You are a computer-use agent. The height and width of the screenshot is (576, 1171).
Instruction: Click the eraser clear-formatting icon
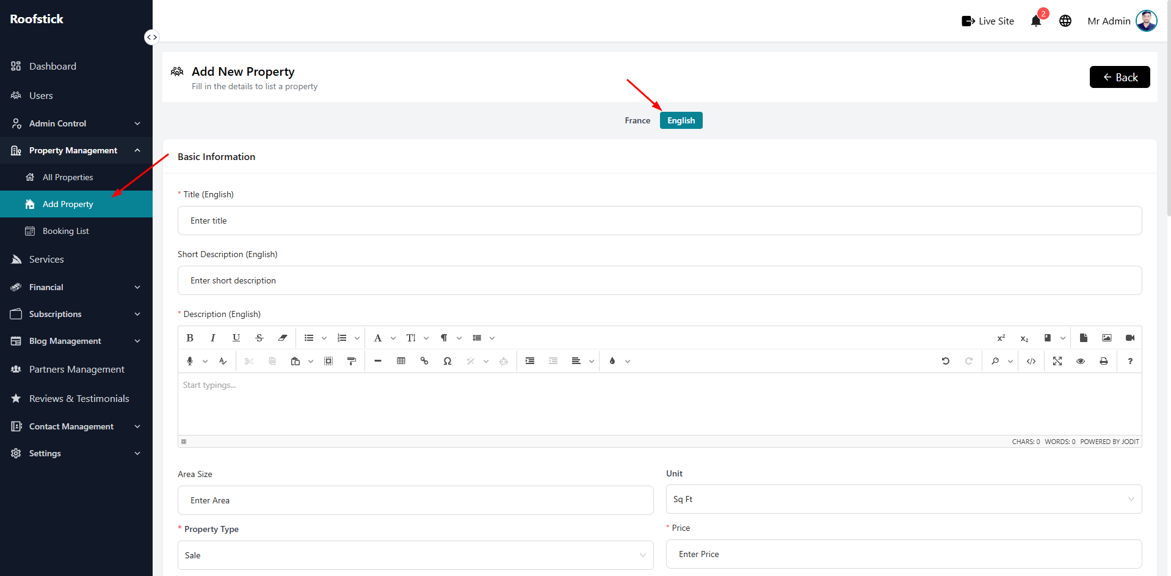click(283, 338)
